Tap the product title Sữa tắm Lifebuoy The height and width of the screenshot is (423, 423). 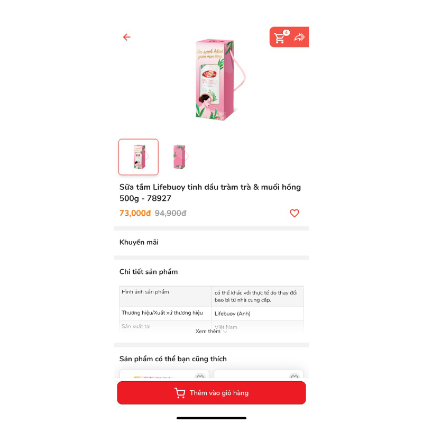(210, 192)
